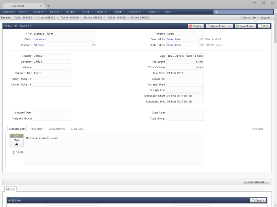This screenshot has width=277, height=207.
Task: Click the Edit ticket button
Action: point(264,26)
